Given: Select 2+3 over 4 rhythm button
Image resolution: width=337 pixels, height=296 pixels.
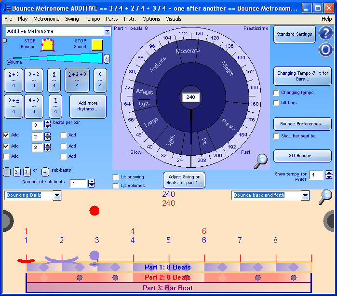Looking at the screenshot, I should click(x=13, y=80).
